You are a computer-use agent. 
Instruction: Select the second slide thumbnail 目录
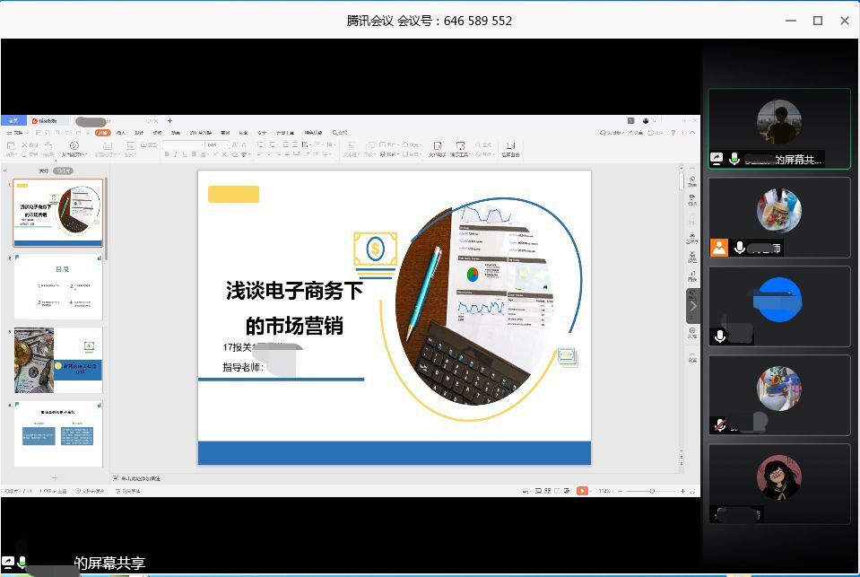click(58, 287)
